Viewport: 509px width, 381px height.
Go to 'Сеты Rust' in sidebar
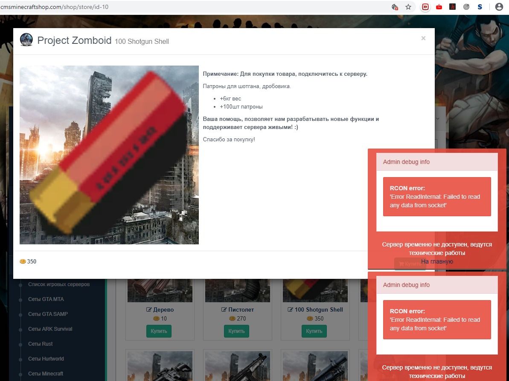tap(41, 344)
